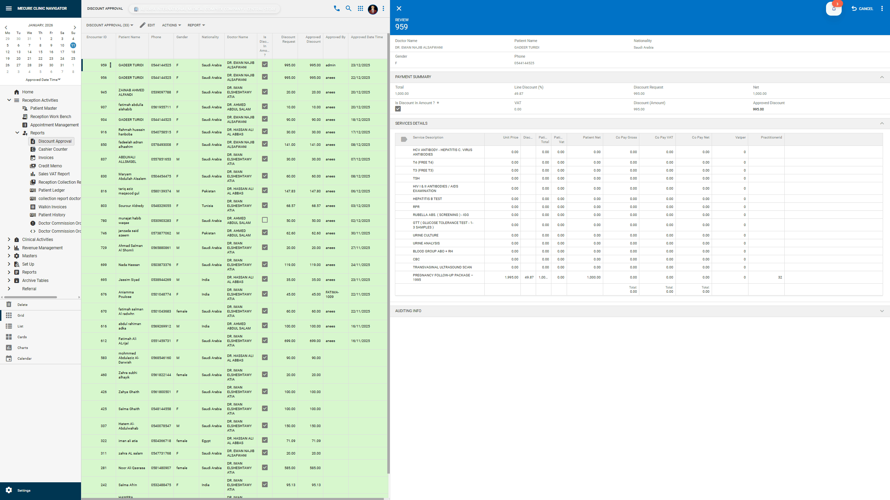Expand the Clinical Activities tree item
The height and width of the screenshot is (500, 890).
coord(9,239)
